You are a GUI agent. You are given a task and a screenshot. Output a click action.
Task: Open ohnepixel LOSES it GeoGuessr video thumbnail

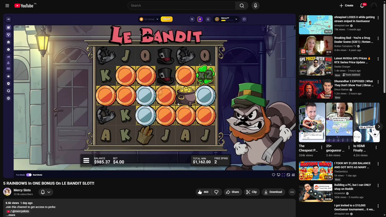(x=316, y=25)
